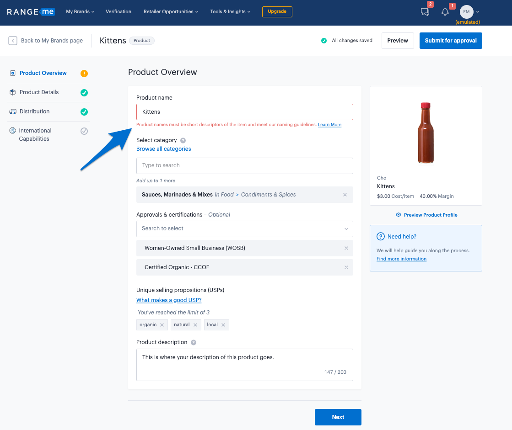Open the EM account avatar menu
The height and width of the screenshot is (430, 512).
pos(466,12)
